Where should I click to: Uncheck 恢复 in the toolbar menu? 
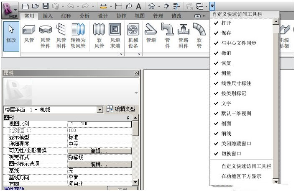coord(242,63)
